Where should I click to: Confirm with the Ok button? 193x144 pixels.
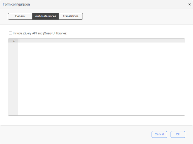point(178,134)
